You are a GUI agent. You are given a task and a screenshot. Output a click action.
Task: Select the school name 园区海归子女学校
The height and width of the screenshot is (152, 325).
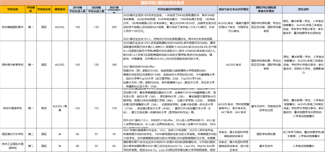[x=12, y=134]
